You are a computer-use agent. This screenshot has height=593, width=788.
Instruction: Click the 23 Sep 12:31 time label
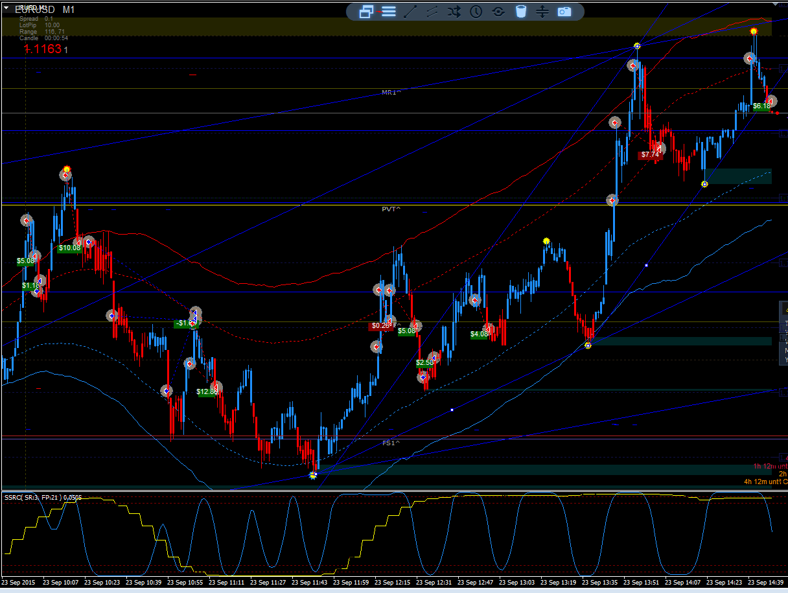tap(434, 583)
